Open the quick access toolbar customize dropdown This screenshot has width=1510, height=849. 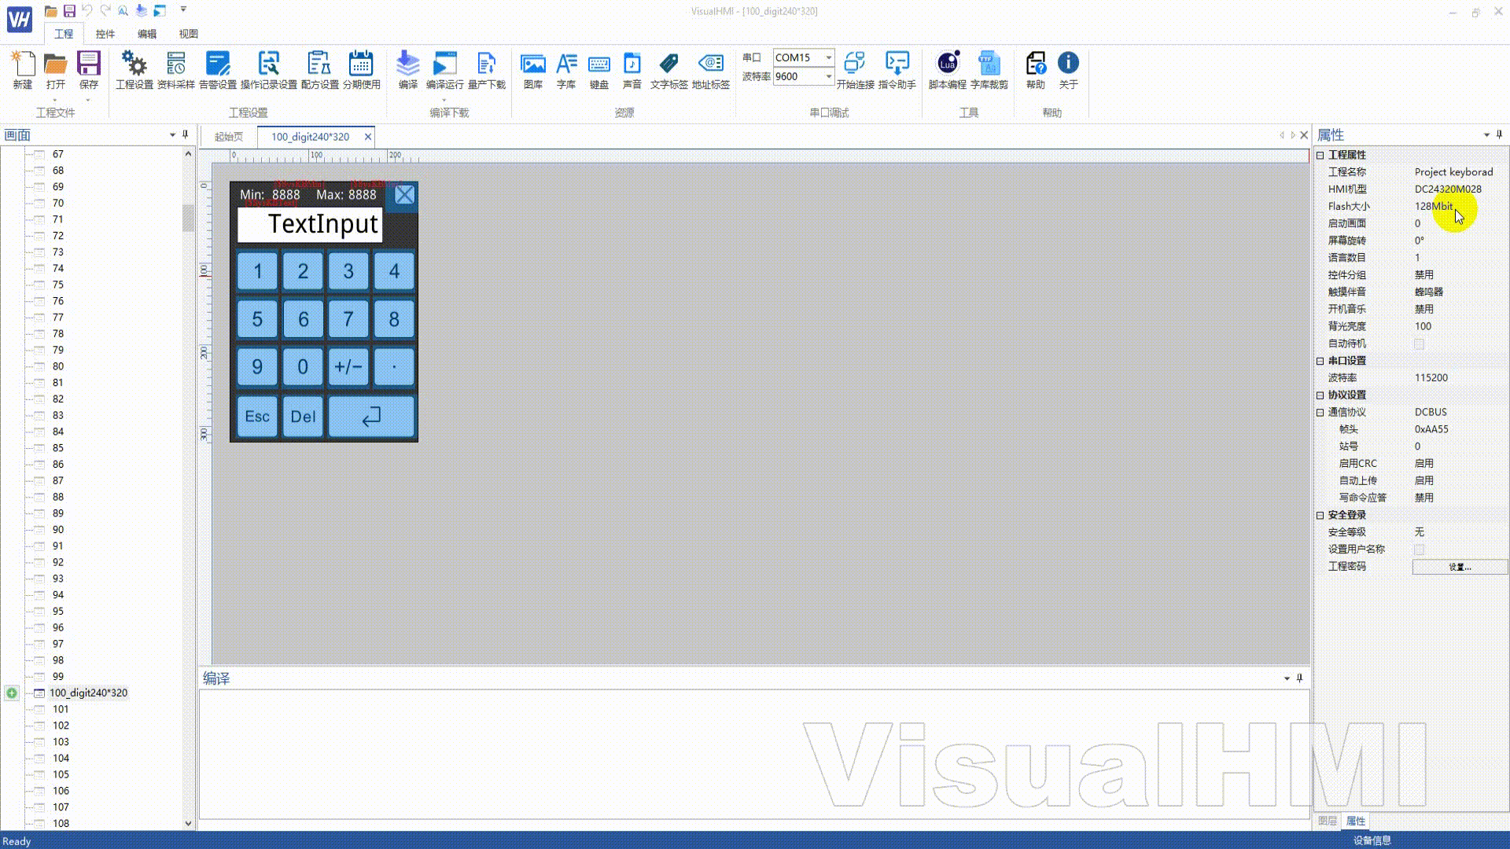[183, 10]
